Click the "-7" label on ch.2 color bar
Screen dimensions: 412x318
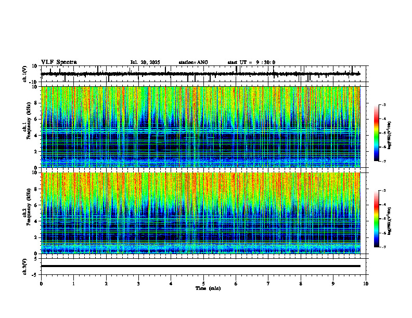(384, 247)
